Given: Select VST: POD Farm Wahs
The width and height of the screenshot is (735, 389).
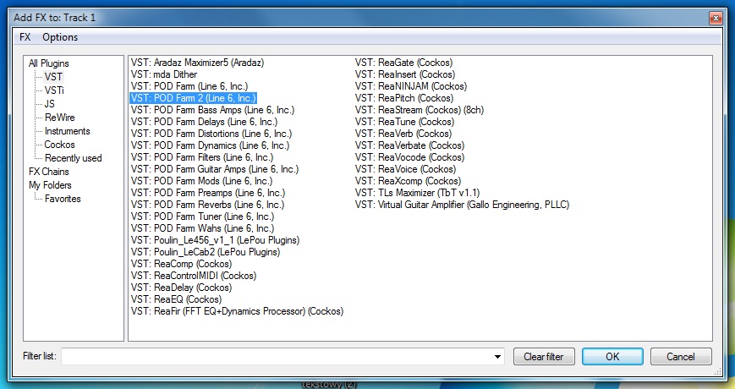Looking at the screenshot, I should (202, 228).
